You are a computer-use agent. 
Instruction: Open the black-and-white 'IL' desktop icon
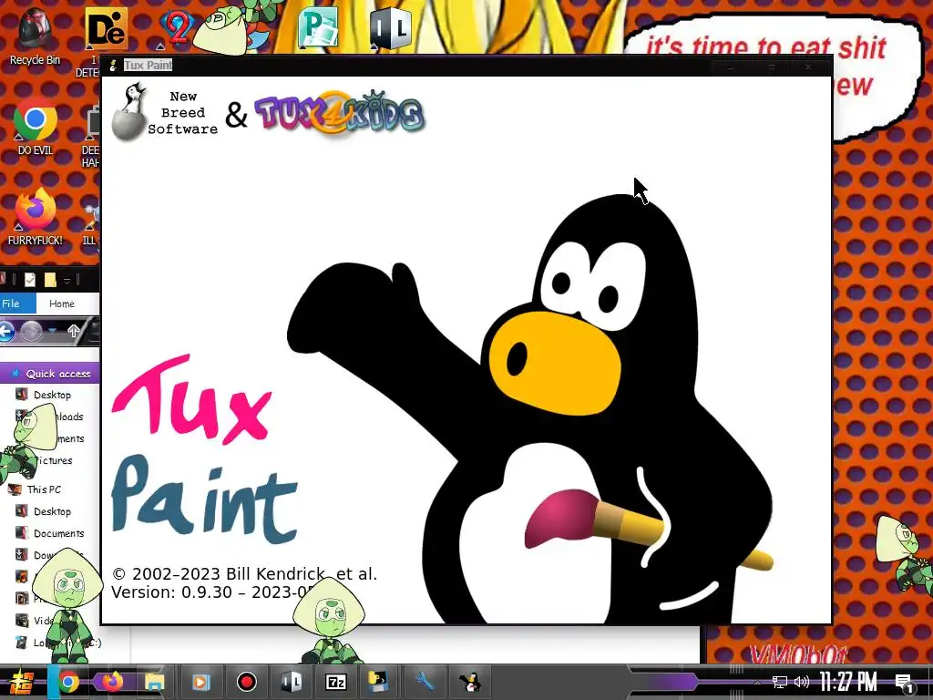(x=391, y=27)
